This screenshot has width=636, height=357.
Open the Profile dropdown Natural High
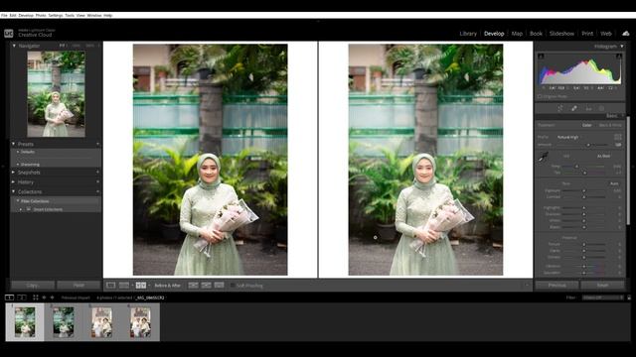pos(568,137)
